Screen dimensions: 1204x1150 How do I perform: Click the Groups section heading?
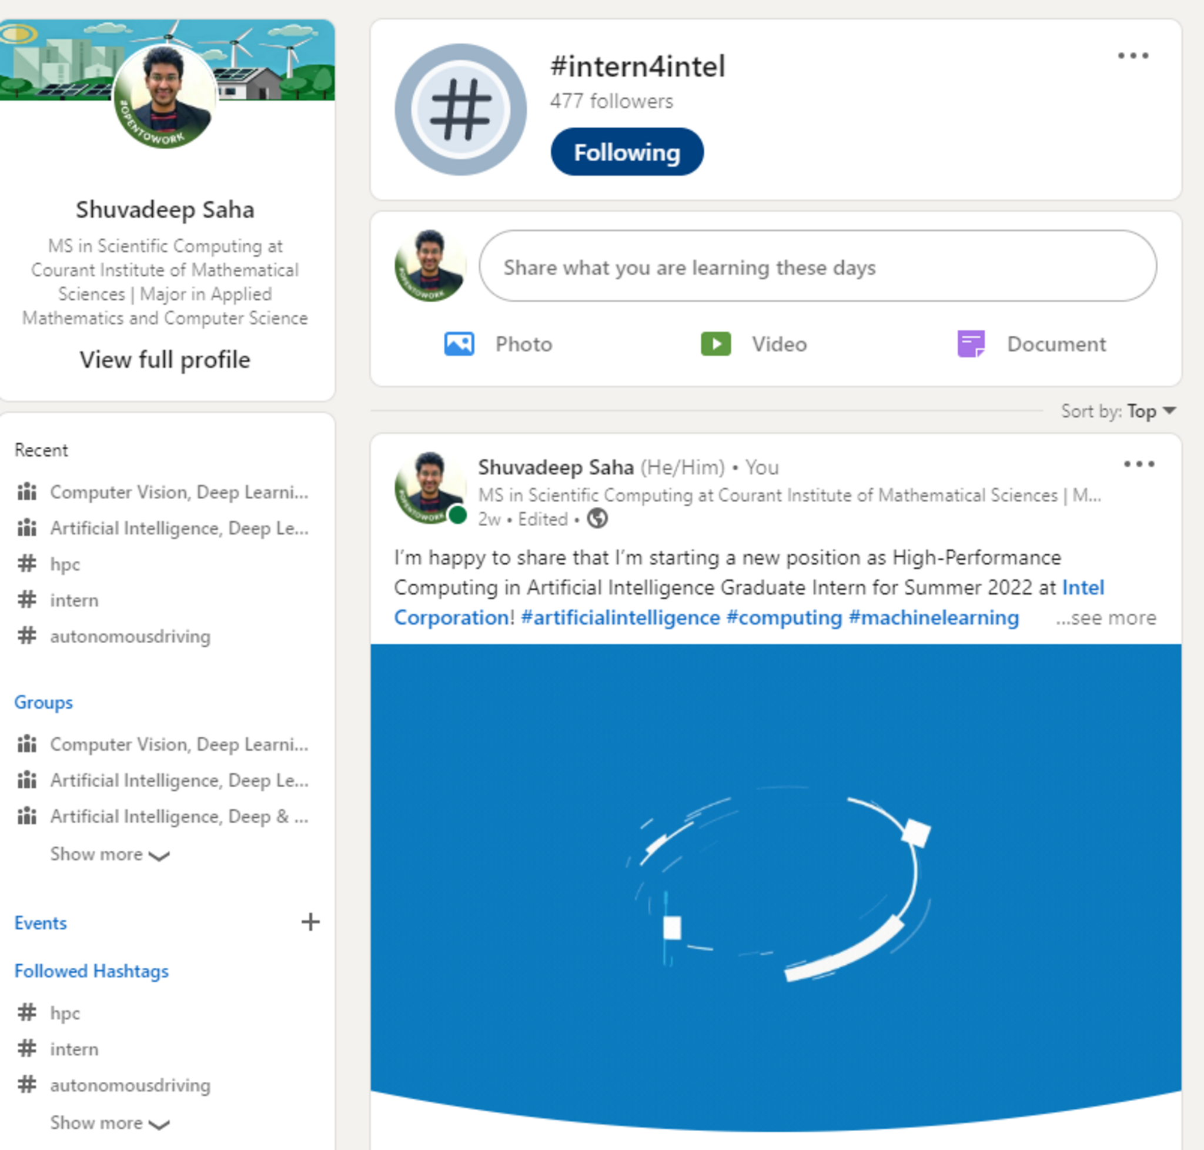[x=44, y=702]
